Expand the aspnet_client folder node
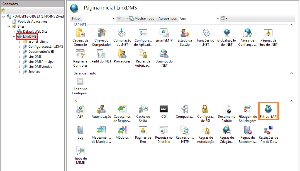 click(19, 42)
